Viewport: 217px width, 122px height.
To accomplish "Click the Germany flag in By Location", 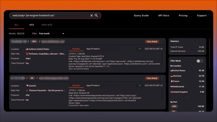I will [x=172, y=76].
